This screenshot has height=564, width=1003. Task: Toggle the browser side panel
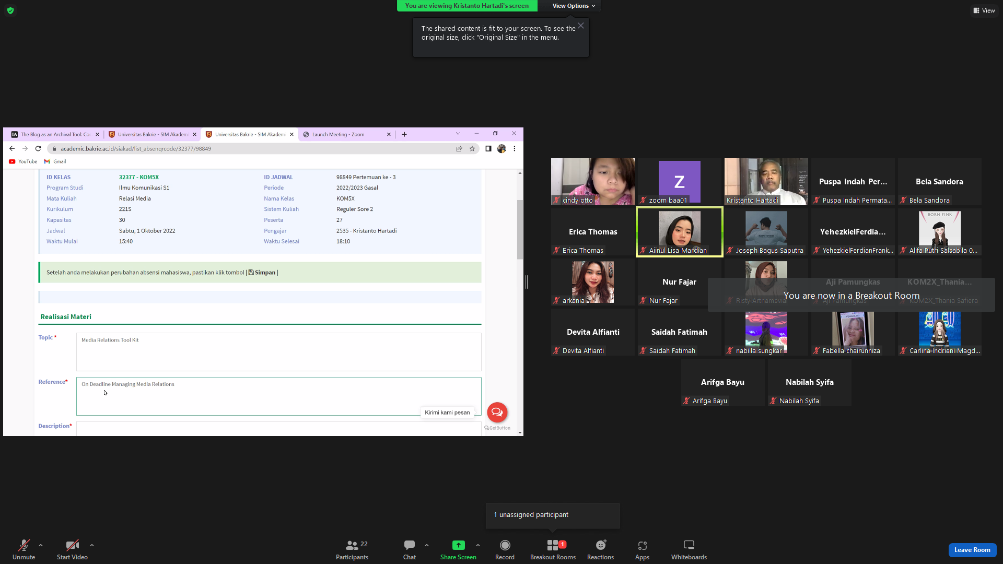(488, 149)
